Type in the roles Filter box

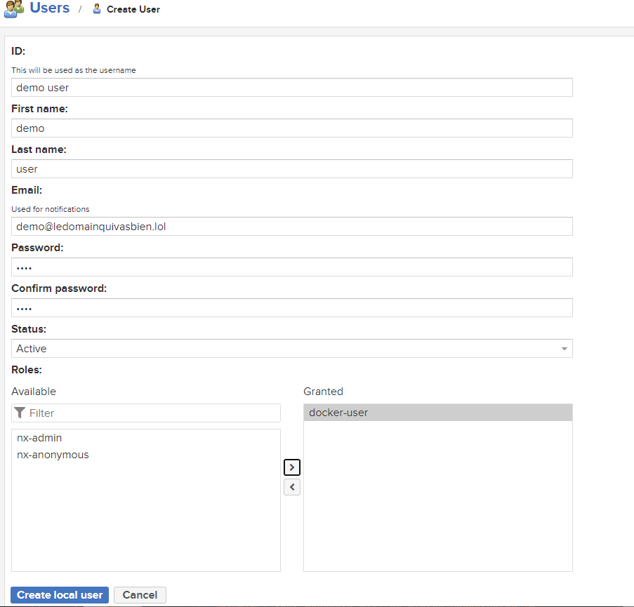[151, 413]
